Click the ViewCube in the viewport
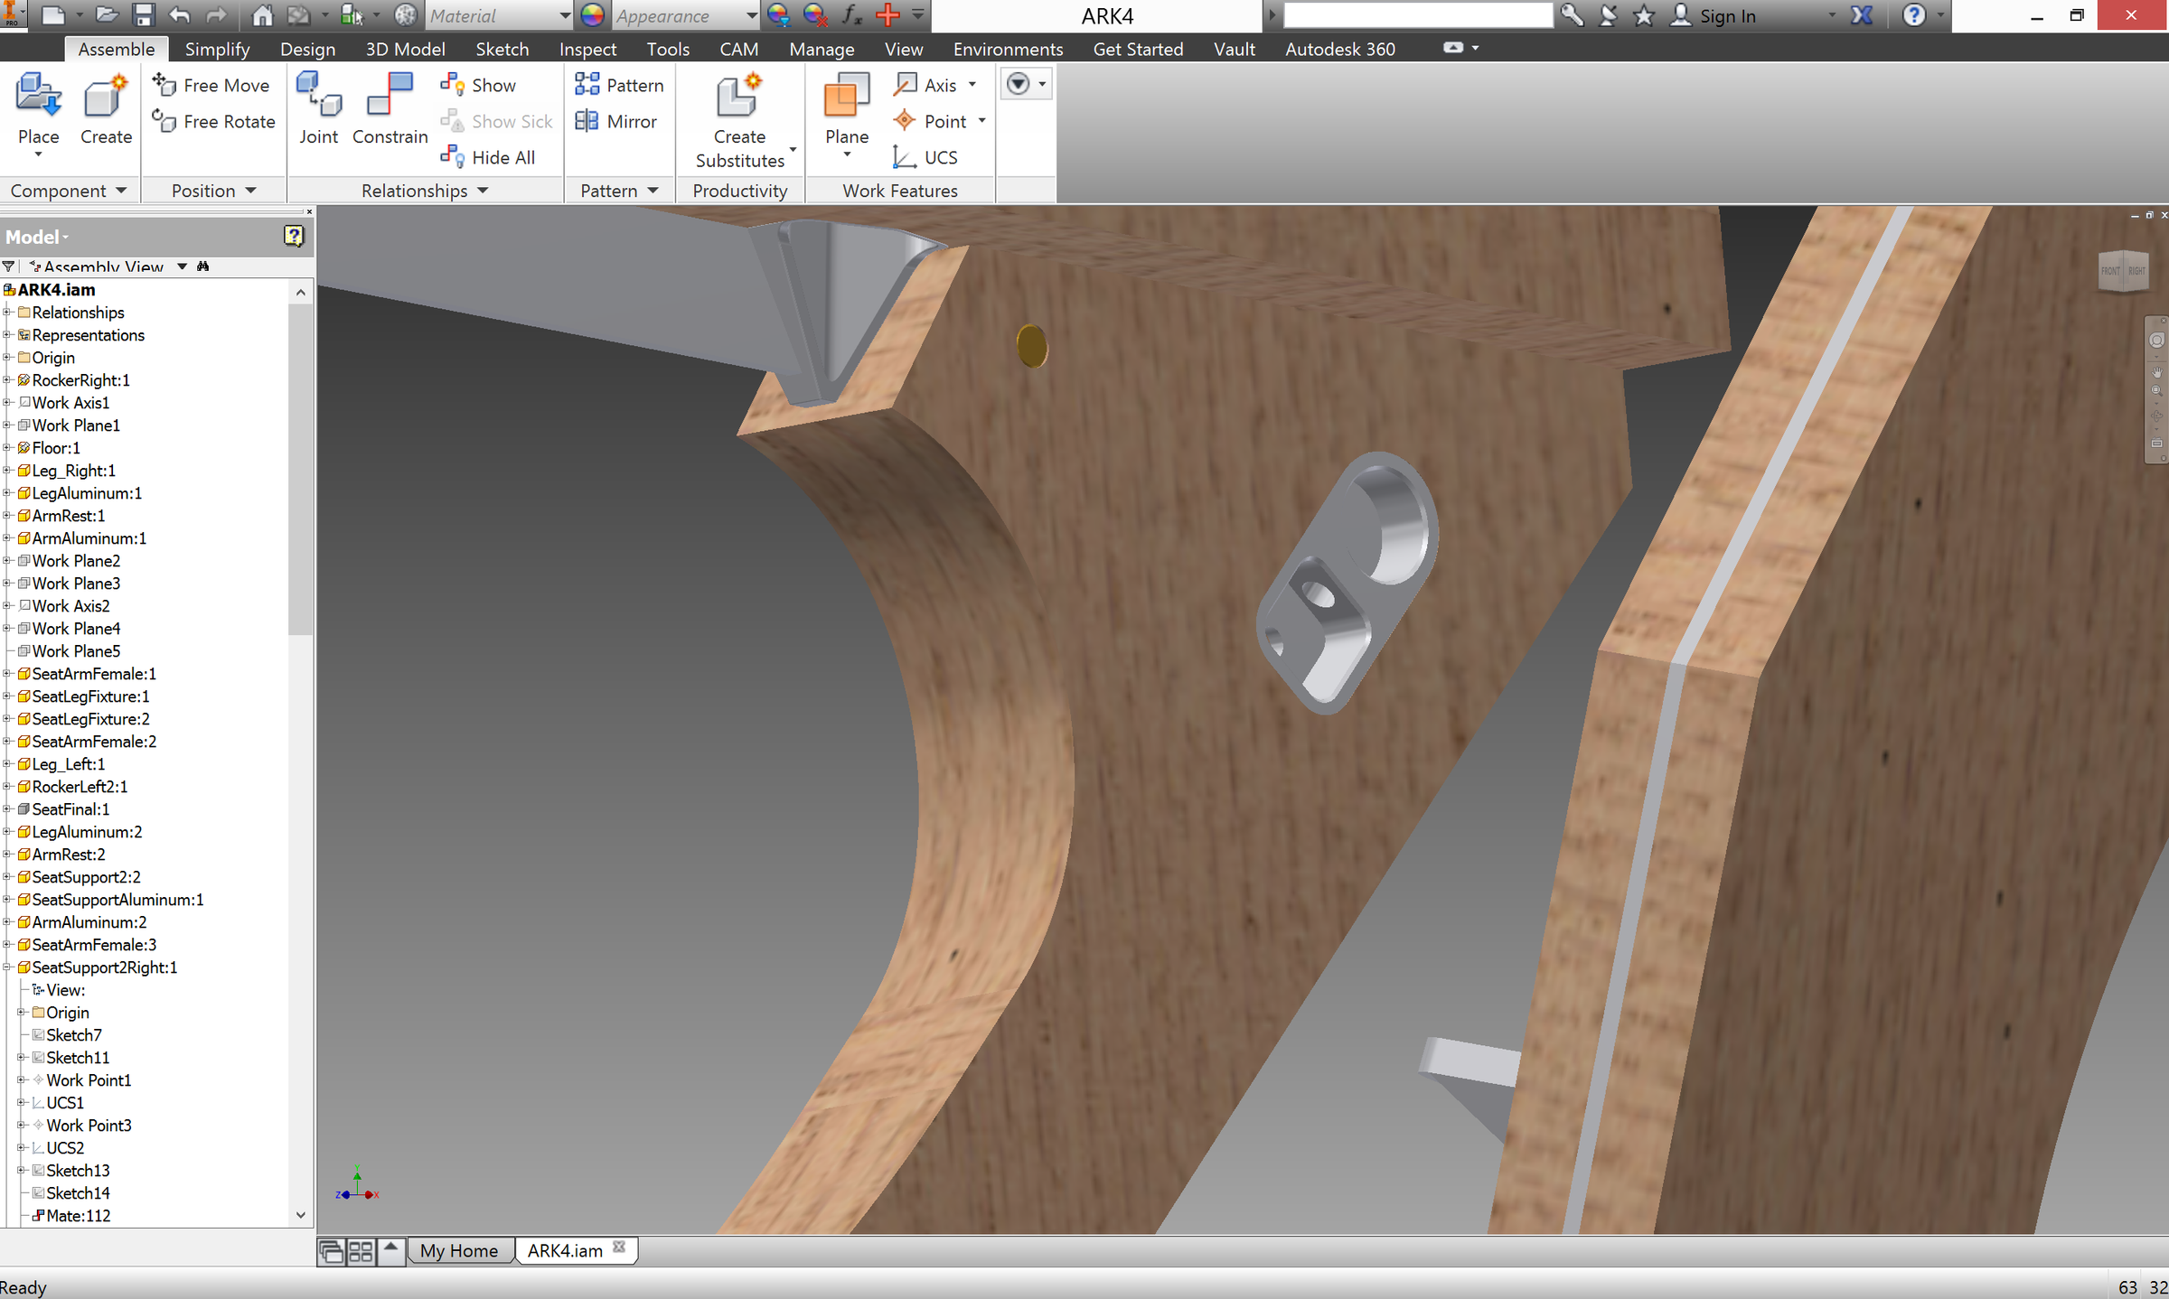 2123,270
